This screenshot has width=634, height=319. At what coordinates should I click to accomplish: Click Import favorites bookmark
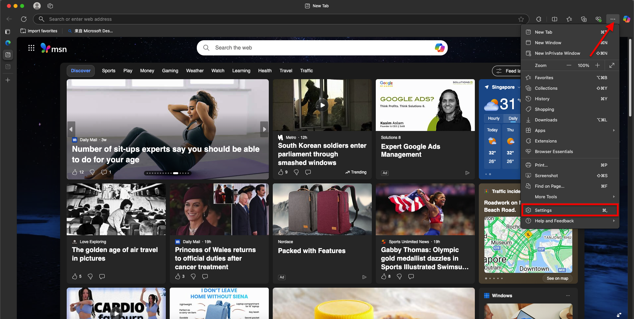(x=39, y=31)
